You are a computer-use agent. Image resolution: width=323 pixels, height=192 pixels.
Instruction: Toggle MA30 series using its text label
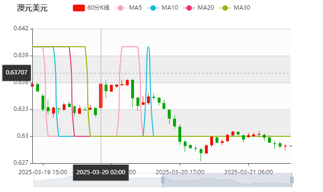(242, 8)
